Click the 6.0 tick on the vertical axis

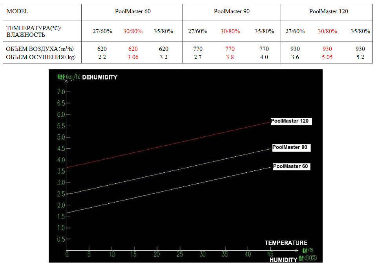(61, 114)
